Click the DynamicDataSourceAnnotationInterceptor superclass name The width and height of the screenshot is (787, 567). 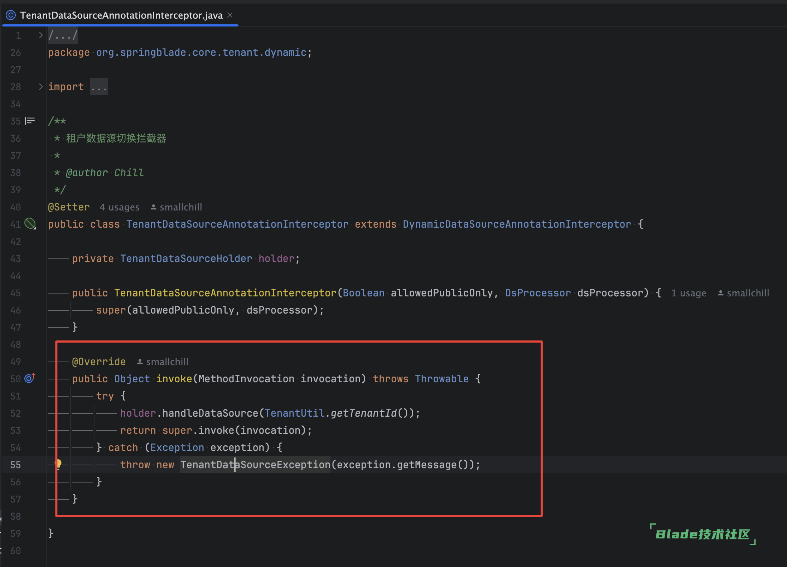click(x=517, y=224)
